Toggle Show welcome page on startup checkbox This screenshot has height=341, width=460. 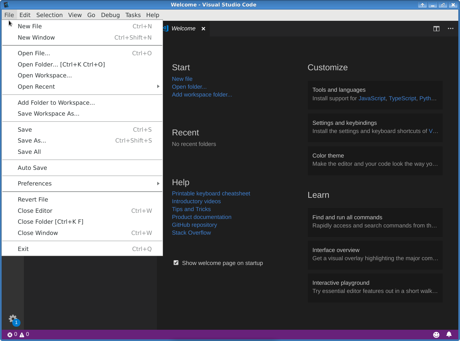[x=176, y=263]
